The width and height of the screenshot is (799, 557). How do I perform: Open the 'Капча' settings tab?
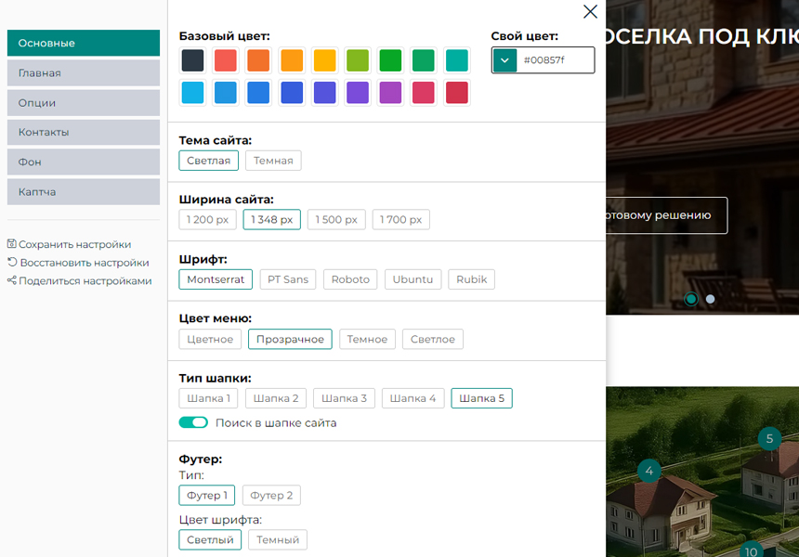(84, 192)
